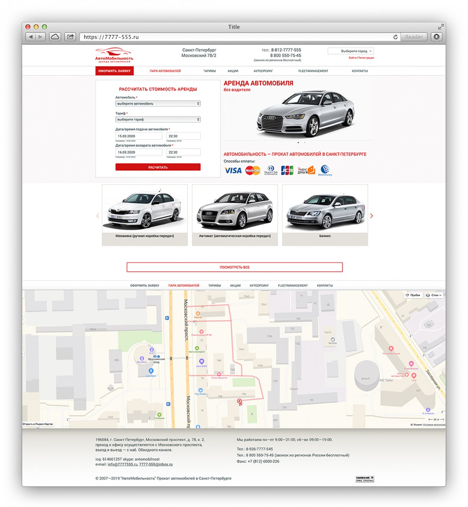Open the red ОФОРМИТЬ ЗАЯВКУ tab in header

(x=114, y=71)
